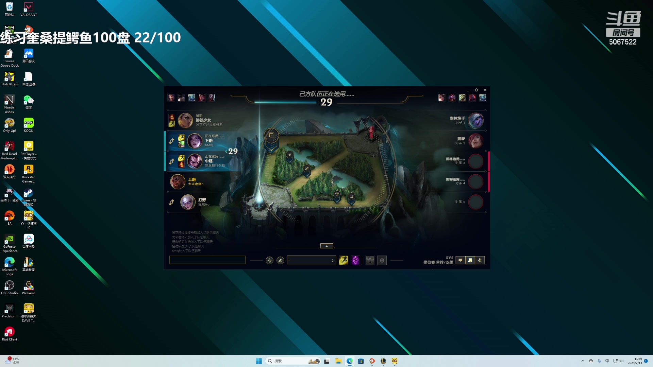Open WeChat (微信) desktop icon

tap(29, 102)
